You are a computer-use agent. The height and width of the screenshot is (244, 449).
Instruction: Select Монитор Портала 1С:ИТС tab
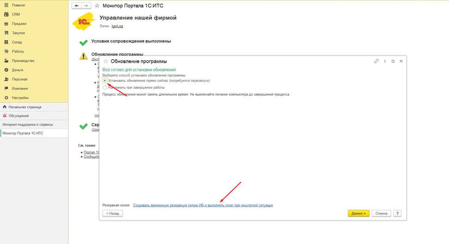click(x=34, y=133)
